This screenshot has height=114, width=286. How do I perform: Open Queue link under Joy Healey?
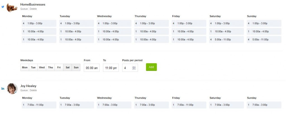tap(24, 90)
